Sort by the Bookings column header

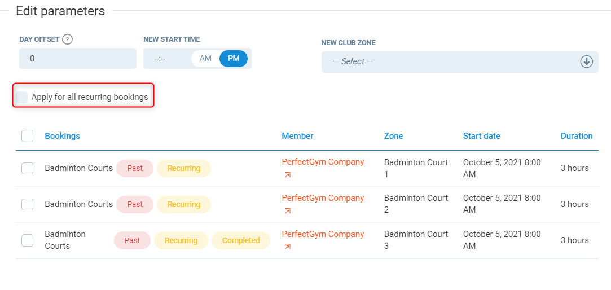62,136
